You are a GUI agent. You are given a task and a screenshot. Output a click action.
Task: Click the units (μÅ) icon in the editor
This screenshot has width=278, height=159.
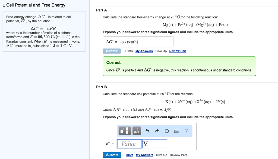(136, 131)
